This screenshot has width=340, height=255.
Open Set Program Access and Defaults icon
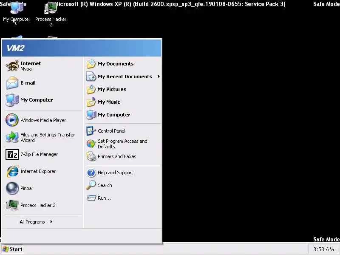[91, 144]
